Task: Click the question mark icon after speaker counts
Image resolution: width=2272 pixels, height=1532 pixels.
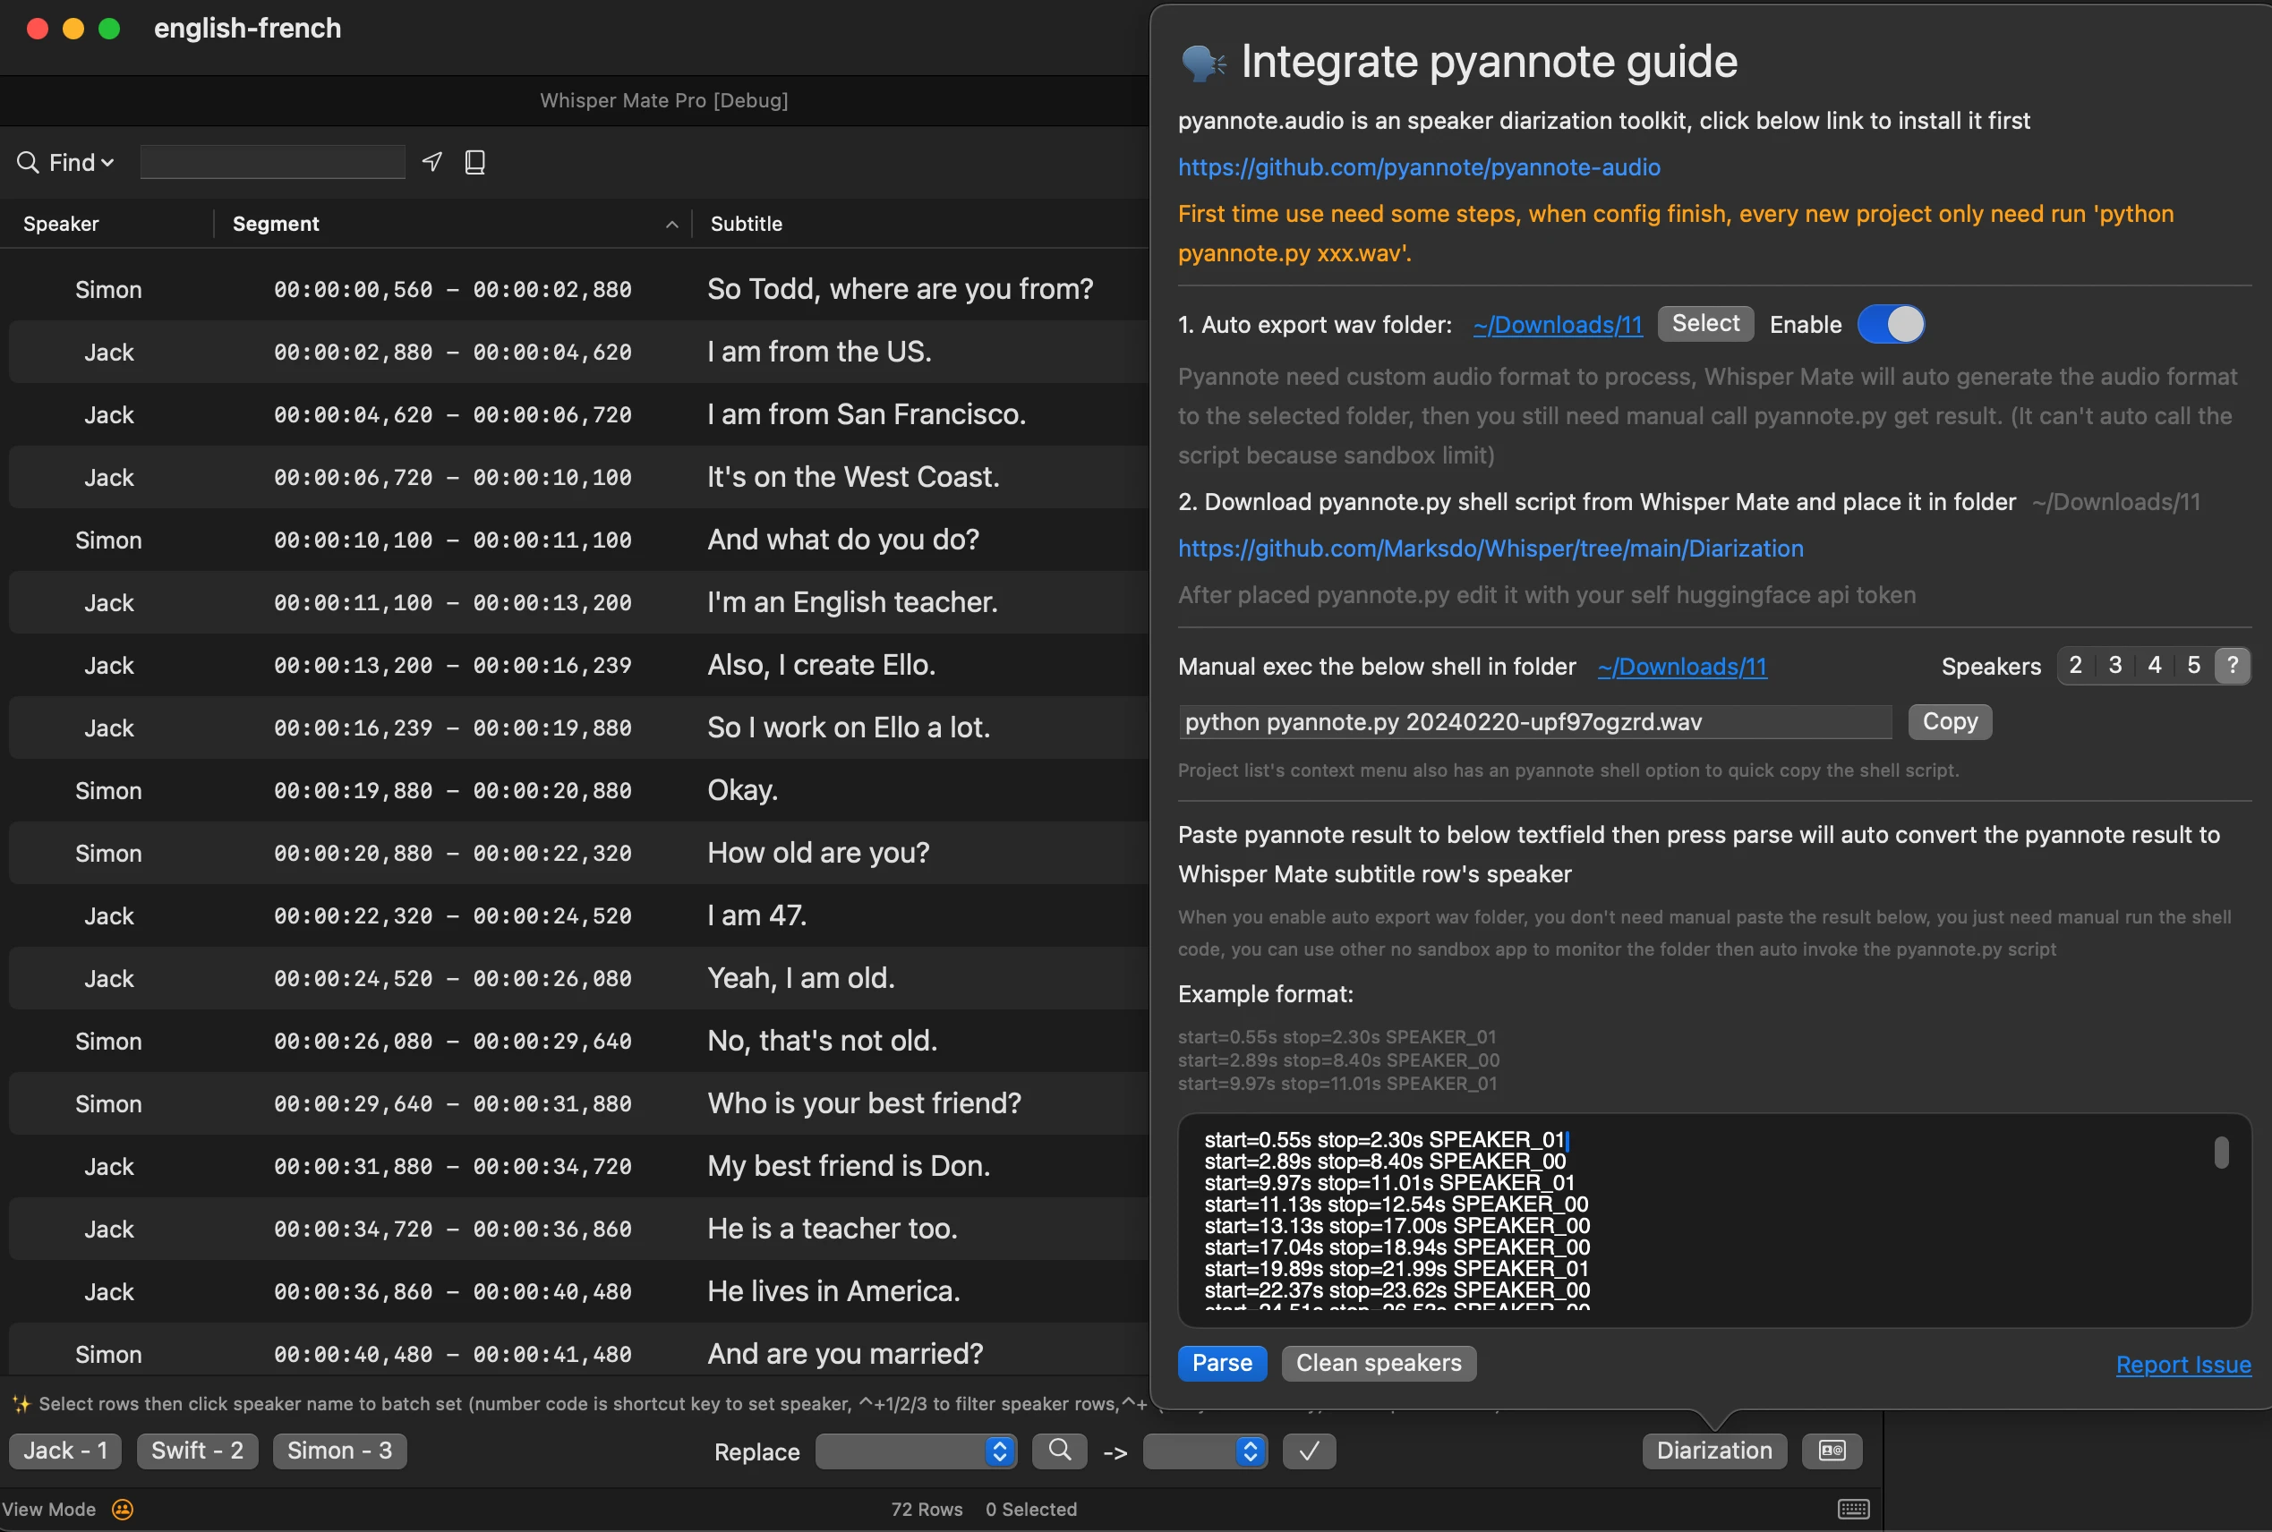Action: point(2234,666)
